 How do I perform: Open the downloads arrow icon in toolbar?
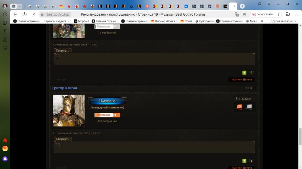(297, 14)
